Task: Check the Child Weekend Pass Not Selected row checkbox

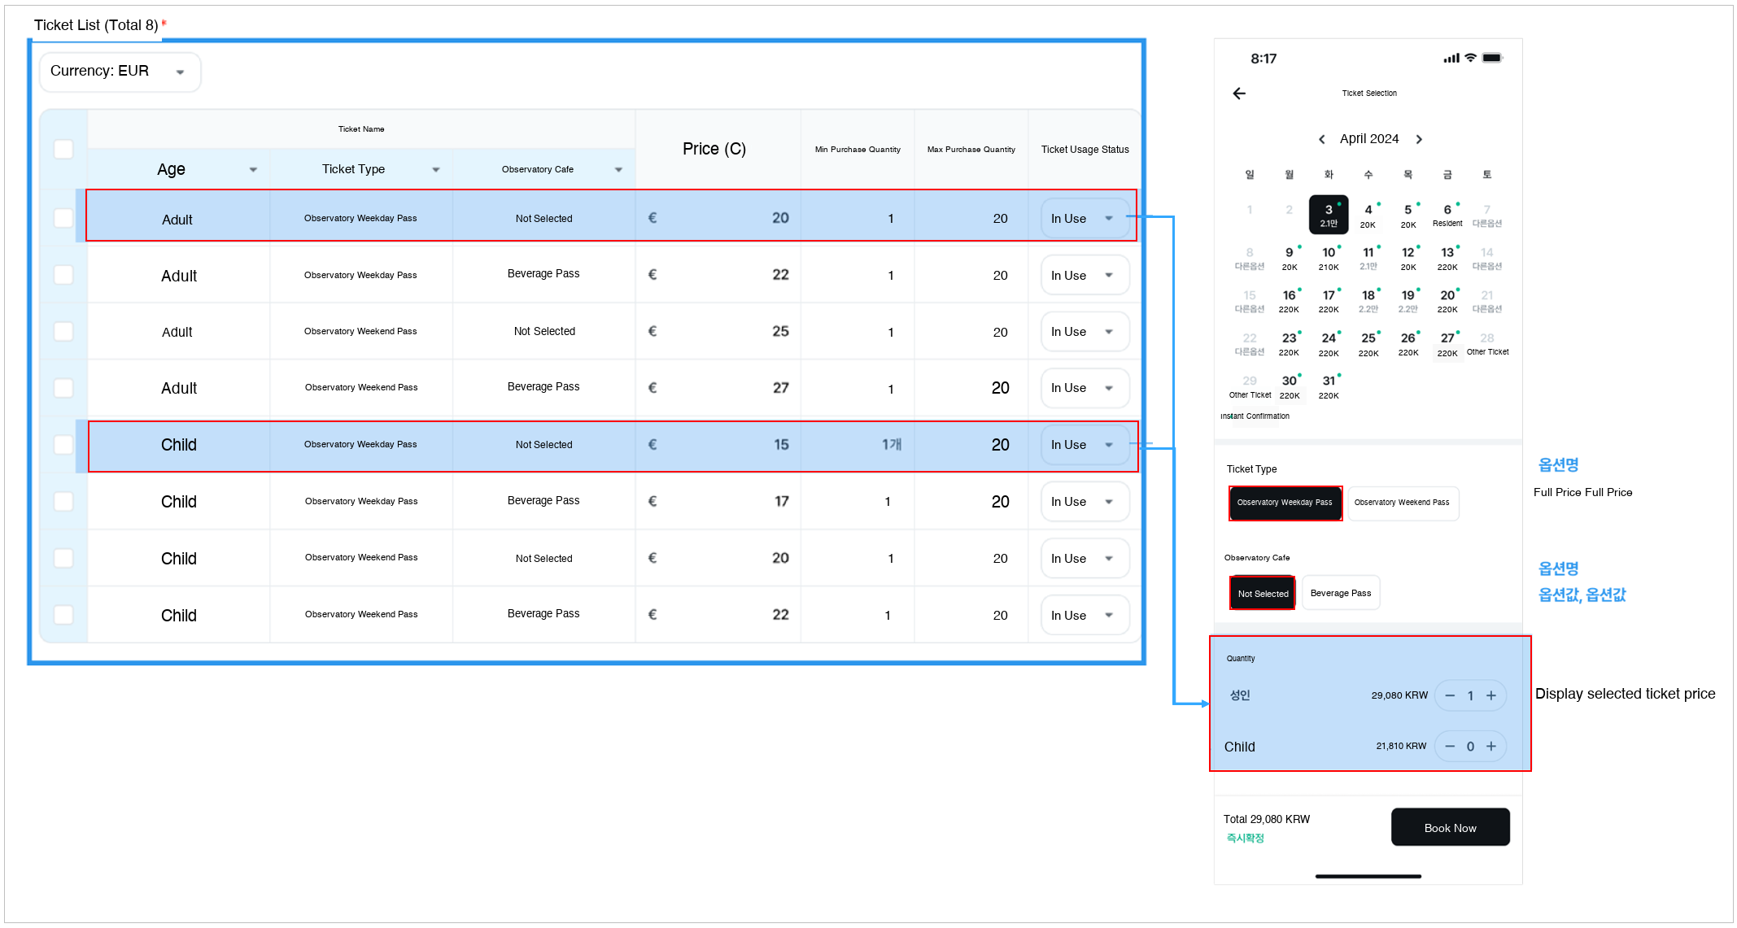Action: [63, 558]
